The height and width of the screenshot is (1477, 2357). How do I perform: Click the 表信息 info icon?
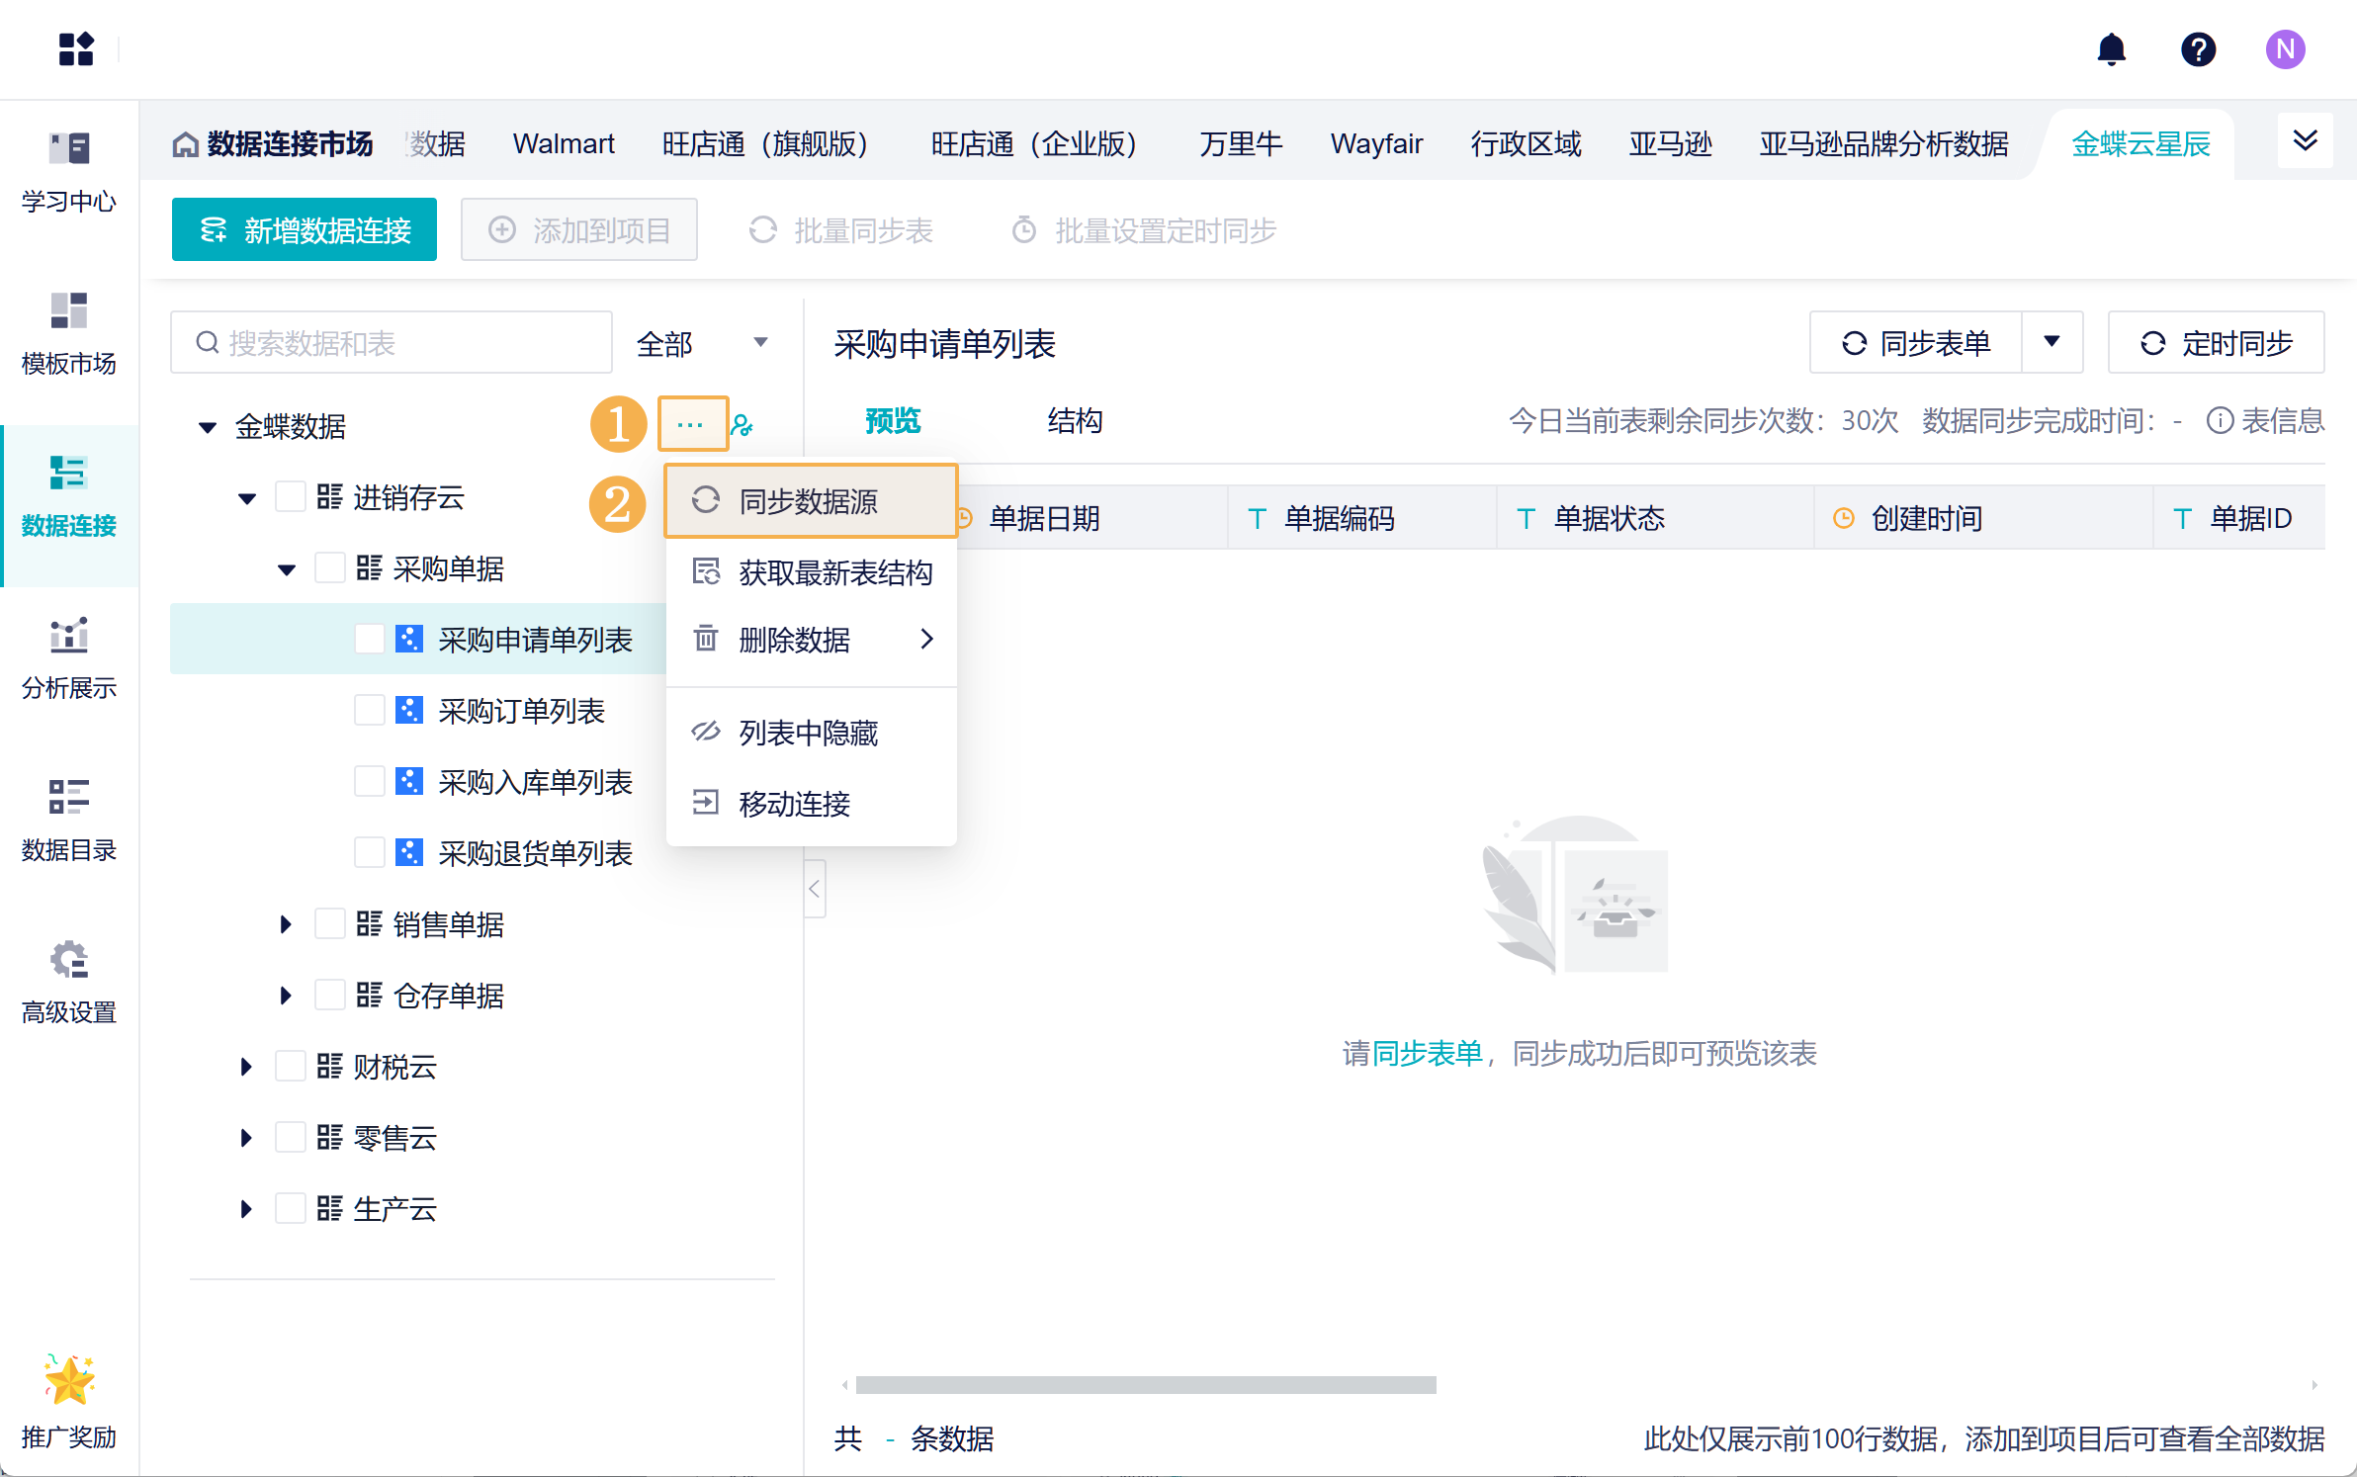click(2220, 421)
